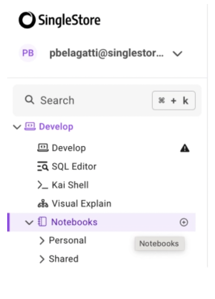Image resolution: width=215 pixels, height=299 pixels.
Task: Click the Search input field
Action: click(107, 100)
